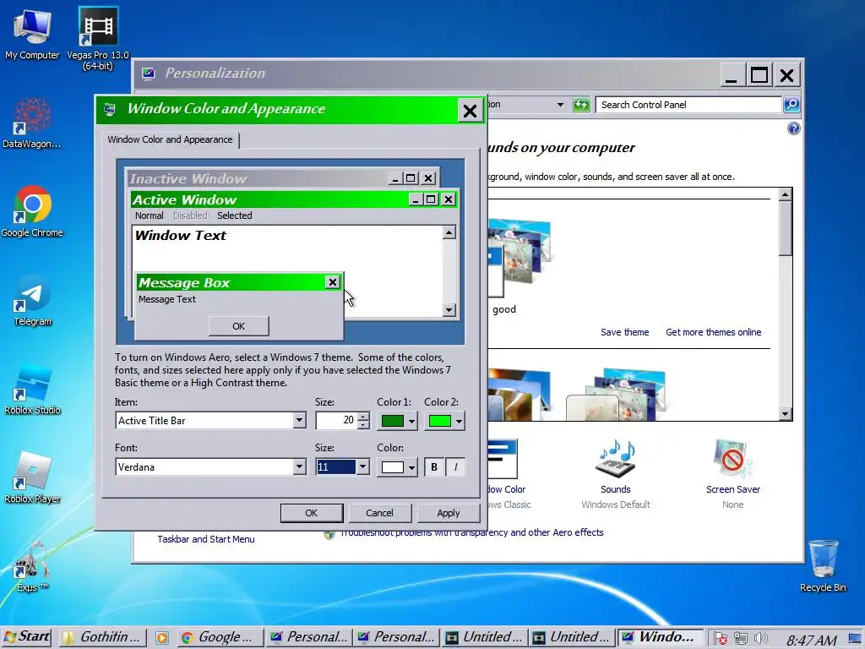This screenshot has width=865, height=649.
Task: Select the Window Color and Appearance tab
Action: coord(170,139)
